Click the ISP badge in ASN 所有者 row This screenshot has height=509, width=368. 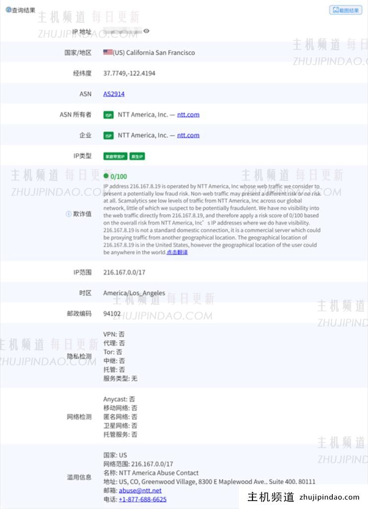[x=109, y=115]
